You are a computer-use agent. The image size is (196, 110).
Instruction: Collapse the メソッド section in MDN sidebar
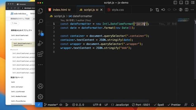pos(14,50)
